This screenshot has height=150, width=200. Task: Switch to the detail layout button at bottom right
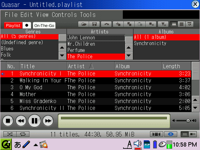(x=192, y=134)
